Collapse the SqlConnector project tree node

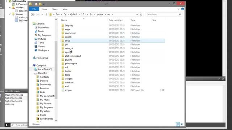[7, 1]
